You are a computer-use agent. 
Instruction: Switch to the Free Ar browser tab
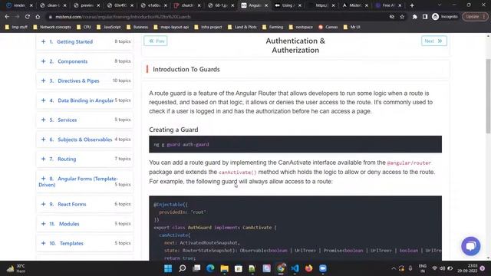[x=388, y=5]
